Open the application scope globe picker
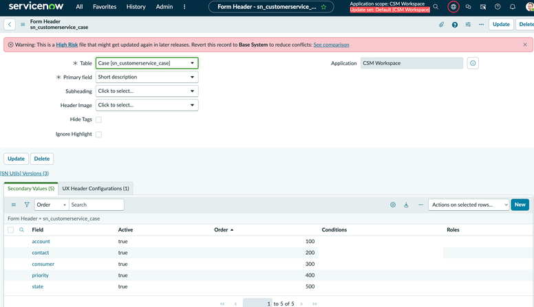This screenshot has height=307, width=534. coord(453,7)
